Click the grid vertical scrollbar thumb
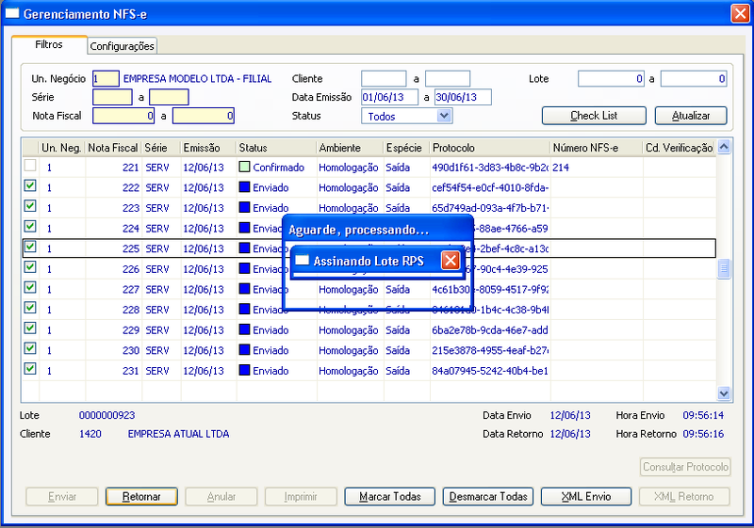This screenshot has width=754, height=528. pos(724,268)
